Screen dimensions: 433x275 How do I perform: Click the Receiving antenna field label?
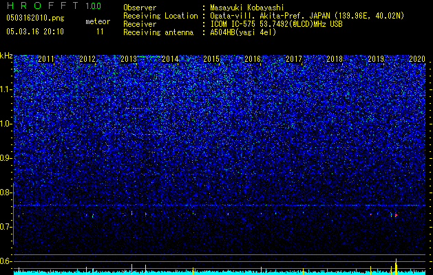click(158, 32)
